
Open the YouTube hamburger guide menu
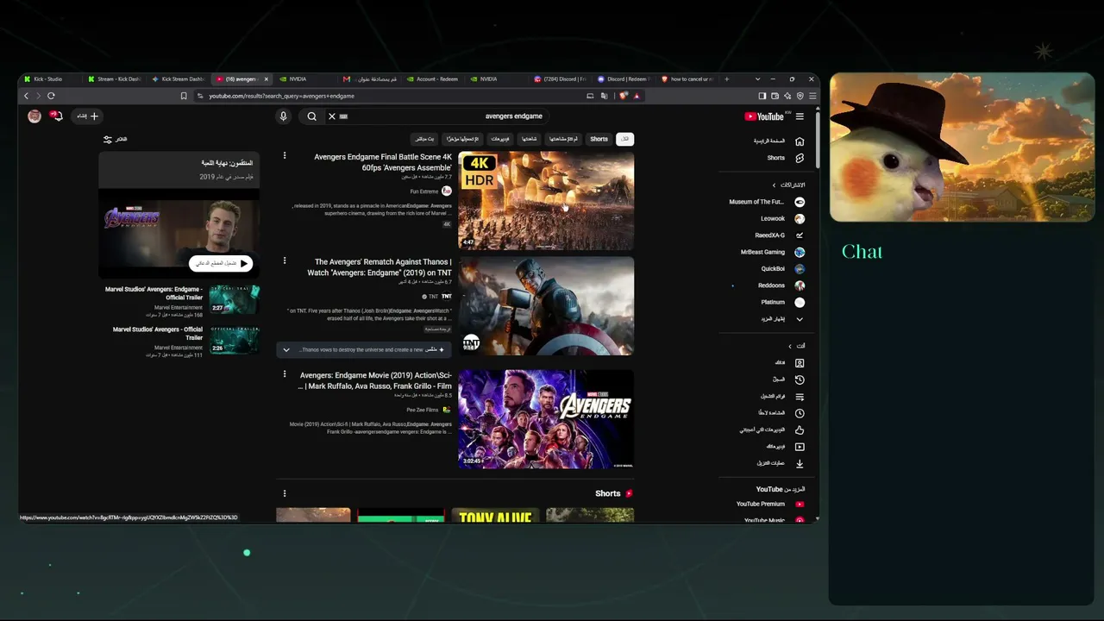click(800, 116)
